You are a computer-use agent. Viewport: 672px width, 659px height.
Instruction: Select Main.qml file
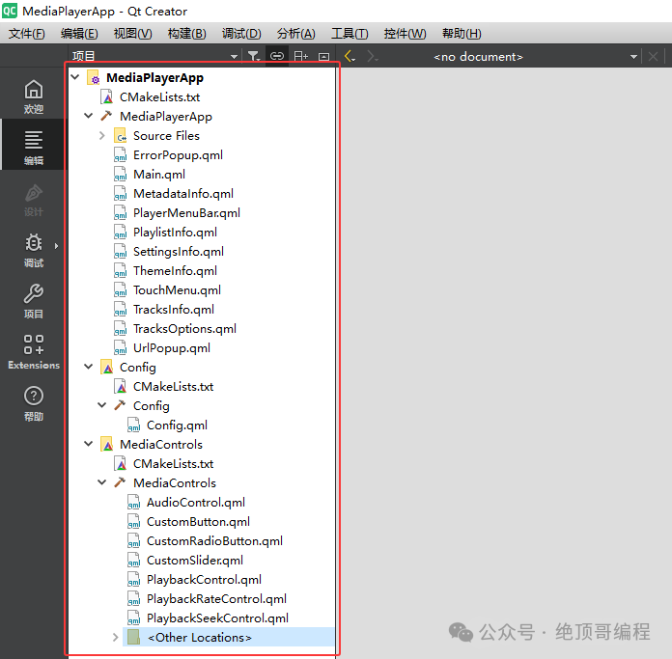[159, 175]
